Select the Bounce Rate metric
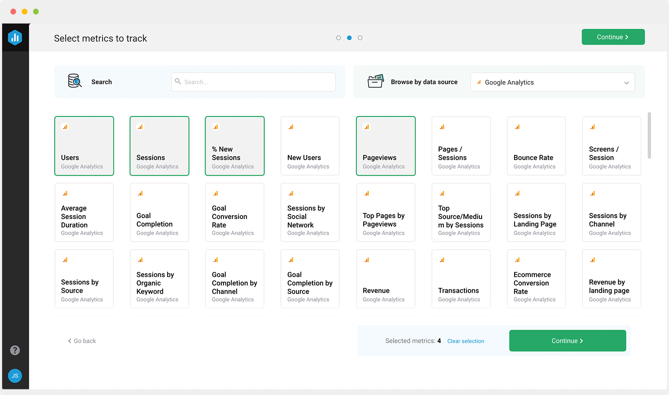The width and height of the screenshot is (669, 395). pyautogui.click(x=536, y=146)
